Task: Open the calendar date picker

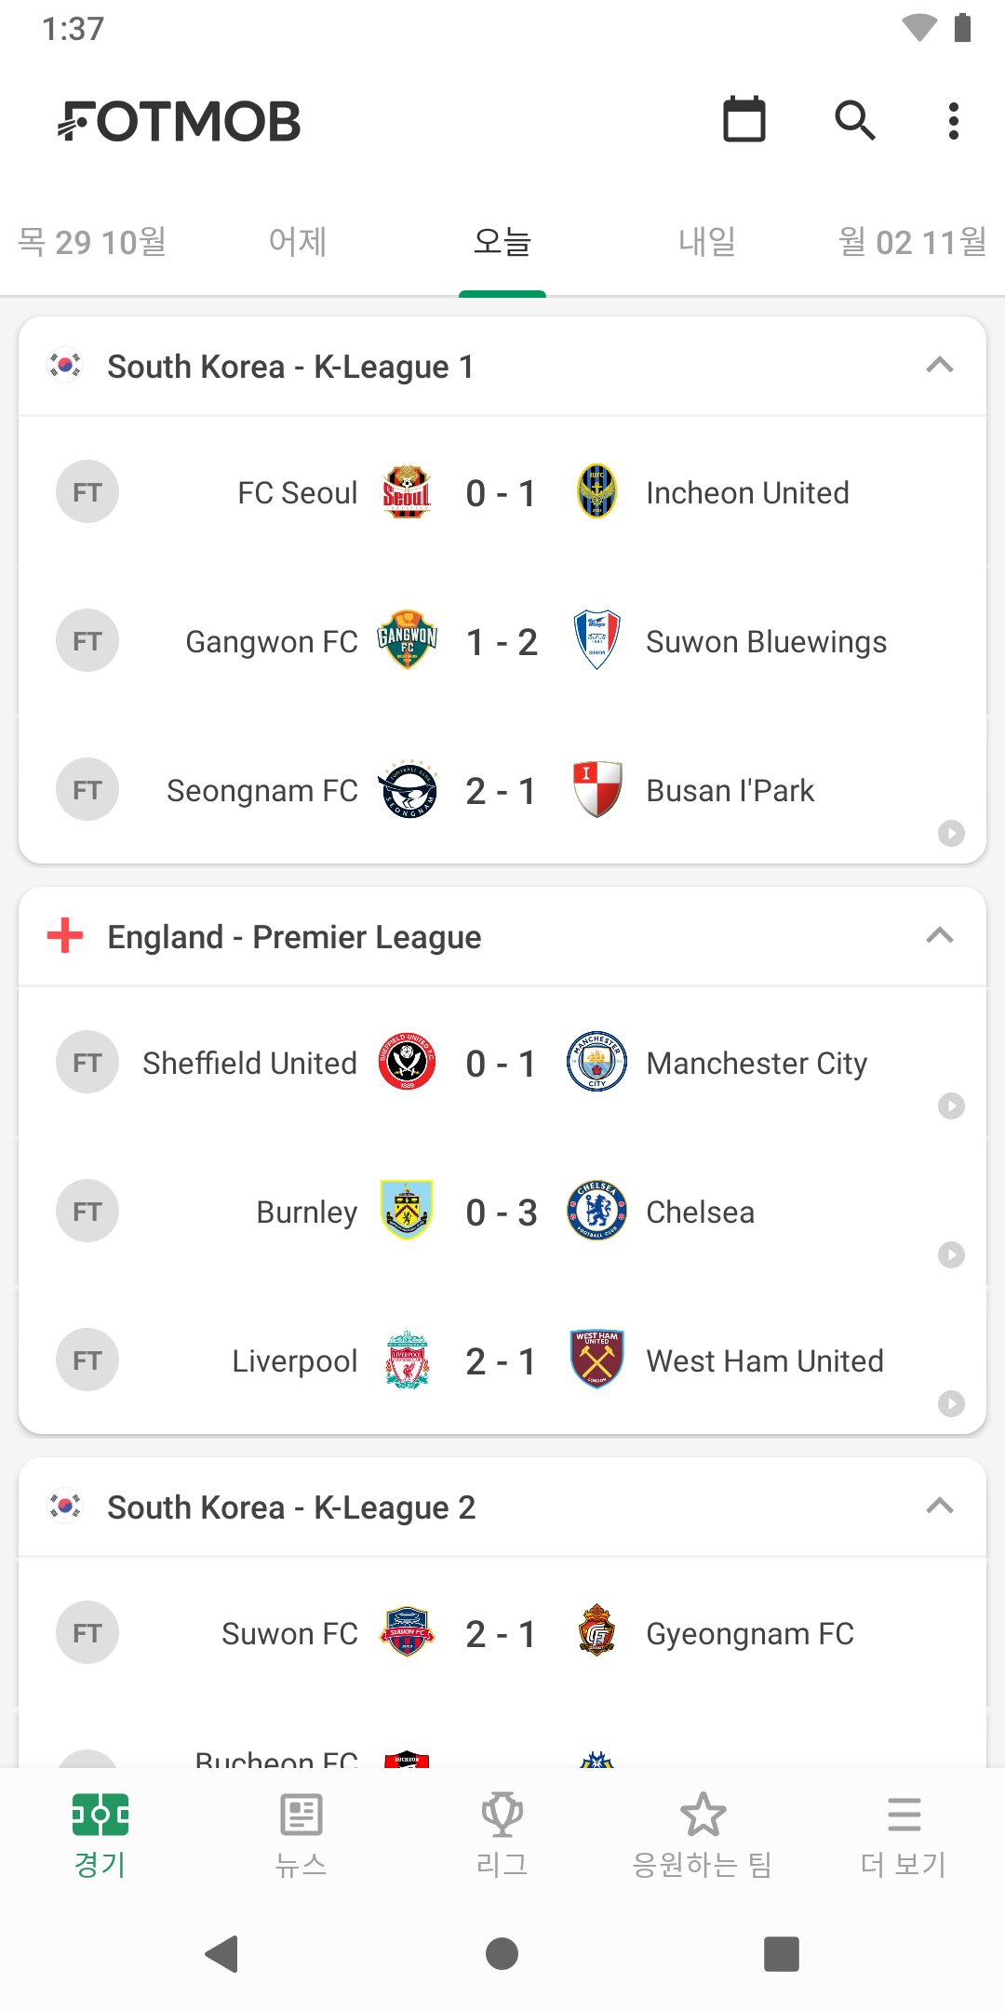Action: point(744,120)
